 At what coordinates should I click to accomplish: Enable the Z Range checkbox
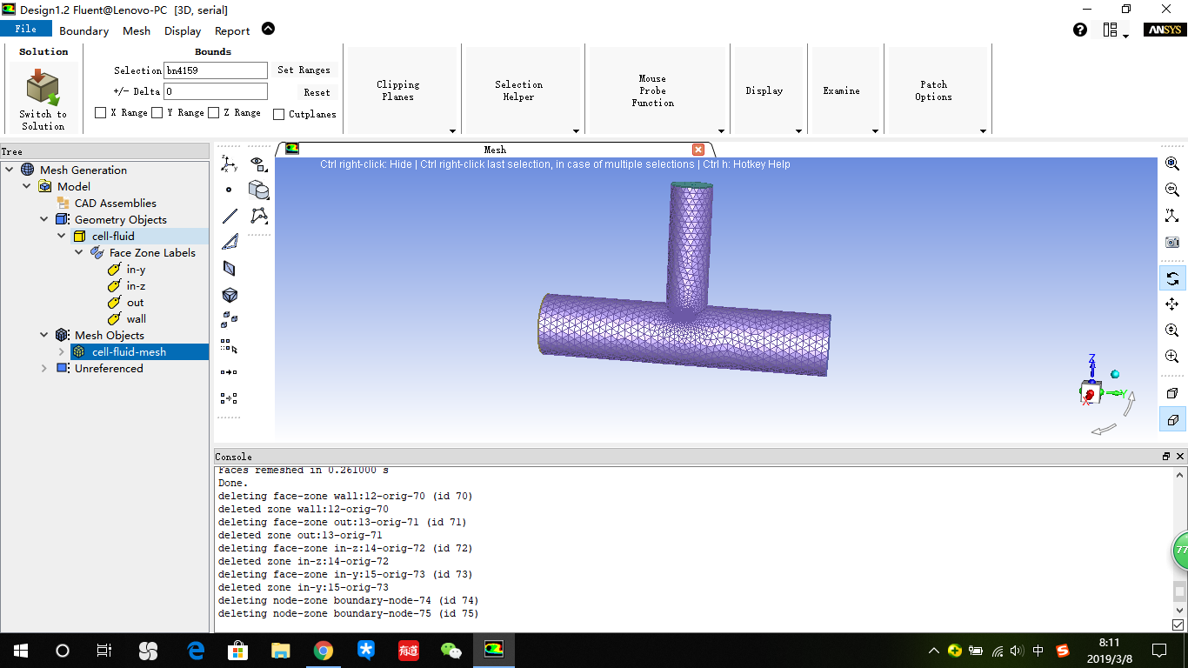point(213,112)
